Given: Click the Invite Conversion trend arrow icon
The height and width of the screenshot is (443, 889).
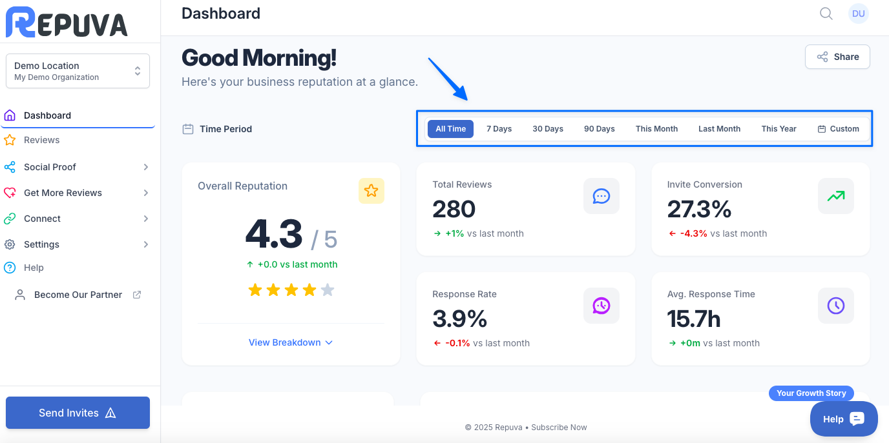Looking at the screenshot, I should (x=835, y=196).
